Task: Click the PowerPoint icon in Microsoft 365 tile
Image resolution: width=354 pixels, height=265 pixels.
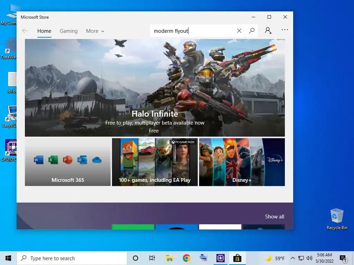Action: point(67,160)
